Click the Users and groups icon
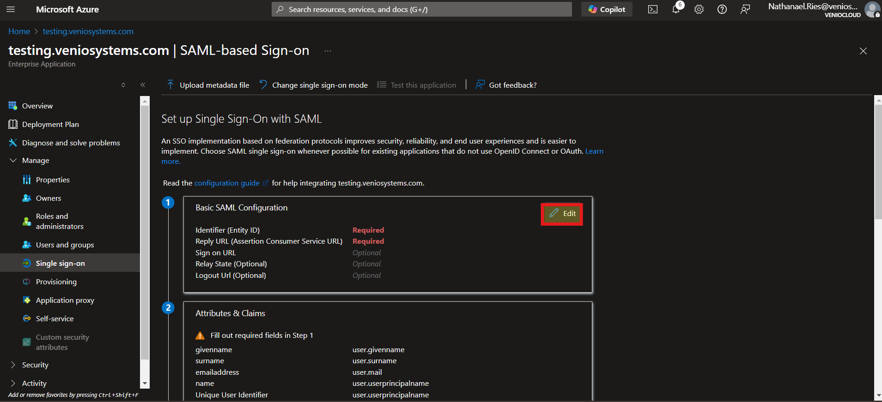Viewport: 882px width, 402px height. coord(27,245)
